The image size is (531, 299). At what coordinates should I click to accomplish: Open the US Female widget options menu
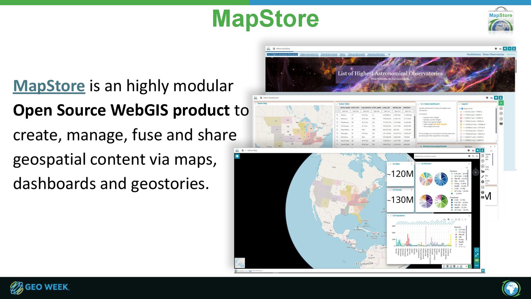click(412, 190)
